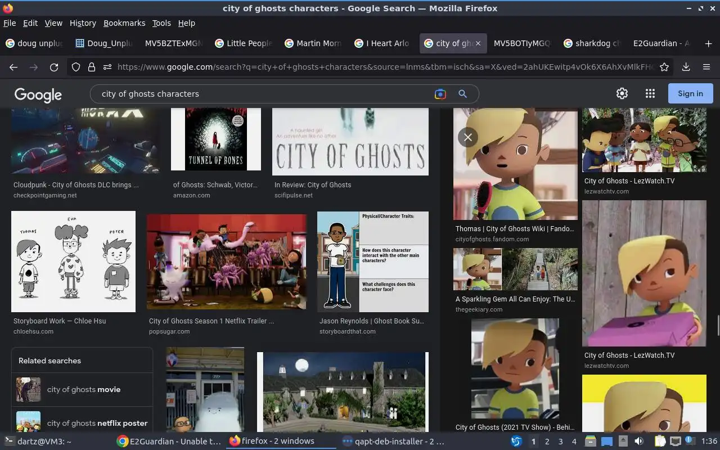Open the Bookmarks menu
Screen dimensions: 720x450
tap(124, 23)
